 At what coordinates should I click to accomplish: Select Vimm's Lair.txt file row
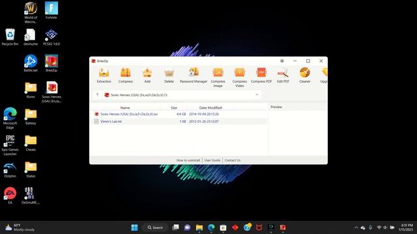(x=179, y=122)
